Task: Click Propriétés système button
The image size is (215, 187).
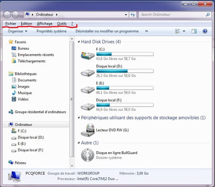Action: coord(52,31)
